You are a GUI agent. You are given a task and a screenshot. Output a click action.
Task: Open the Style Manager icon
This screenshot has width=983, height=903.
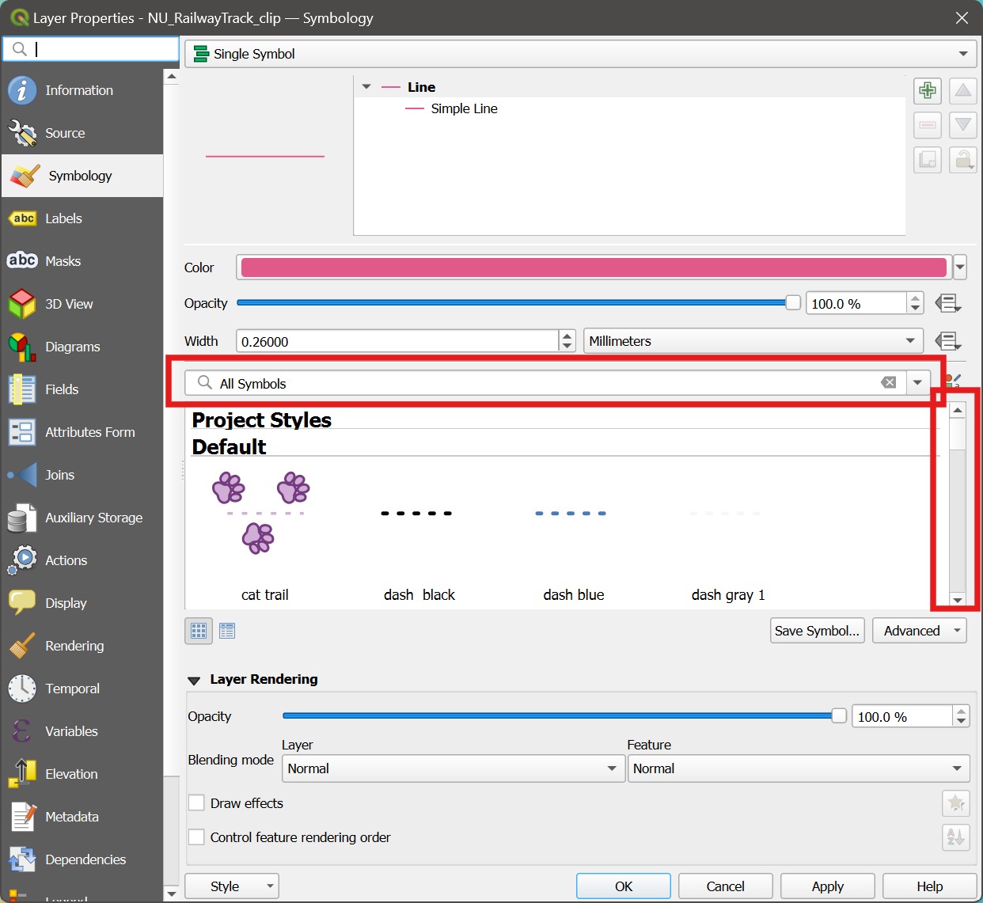tap(953, 381)
